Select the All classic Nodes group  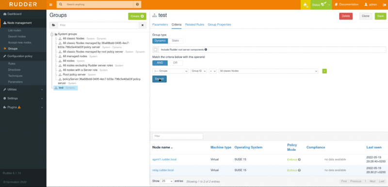coord(74,39)
